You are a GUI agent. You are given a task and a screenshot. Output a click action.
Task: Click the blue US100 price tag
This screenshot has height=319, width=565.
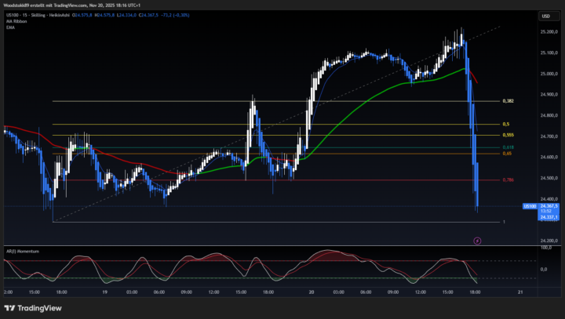coord(530,205)
